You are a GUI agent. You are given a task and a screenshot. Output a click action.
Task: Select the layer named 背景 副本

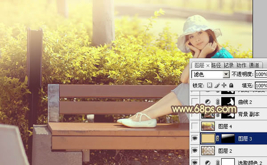pos(249,114)
